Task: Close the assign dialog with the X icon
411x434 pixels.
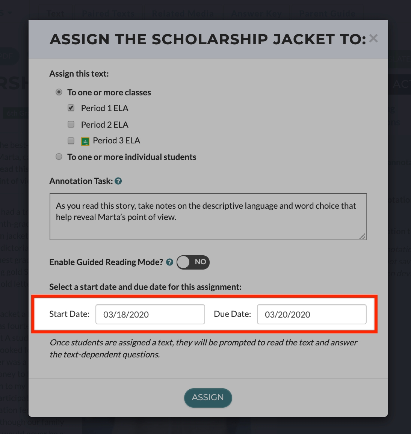Action: 373,38
